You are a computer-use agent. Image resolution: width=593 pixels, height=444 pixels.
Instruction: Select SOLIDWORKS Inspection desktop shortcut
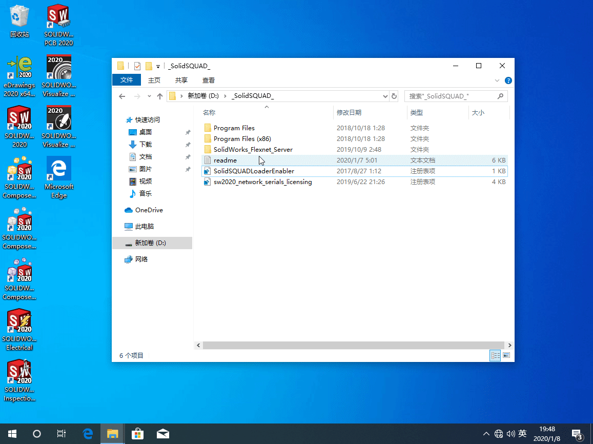[19, 380]
